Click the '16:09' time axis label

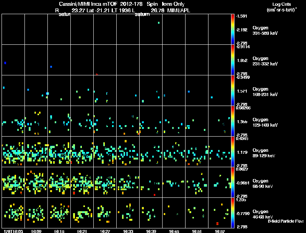[x=36, y=231]
